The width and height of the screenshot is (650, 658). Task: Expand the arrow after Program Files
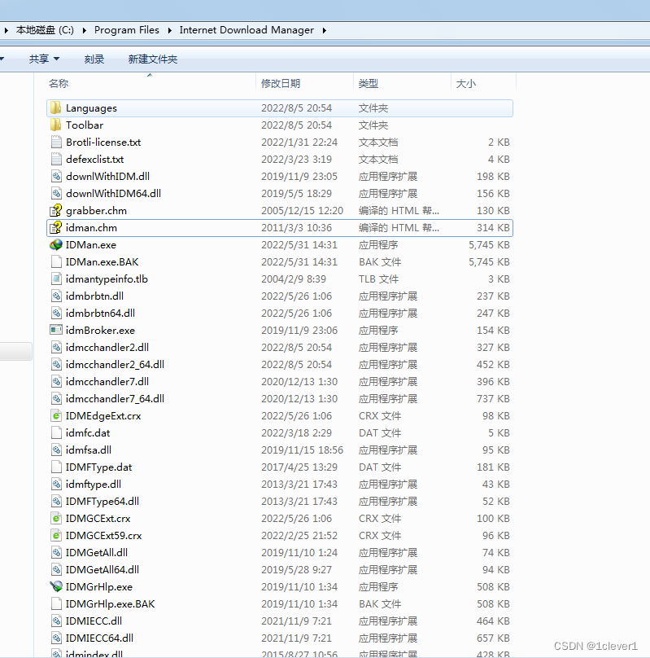pos(170,30)
